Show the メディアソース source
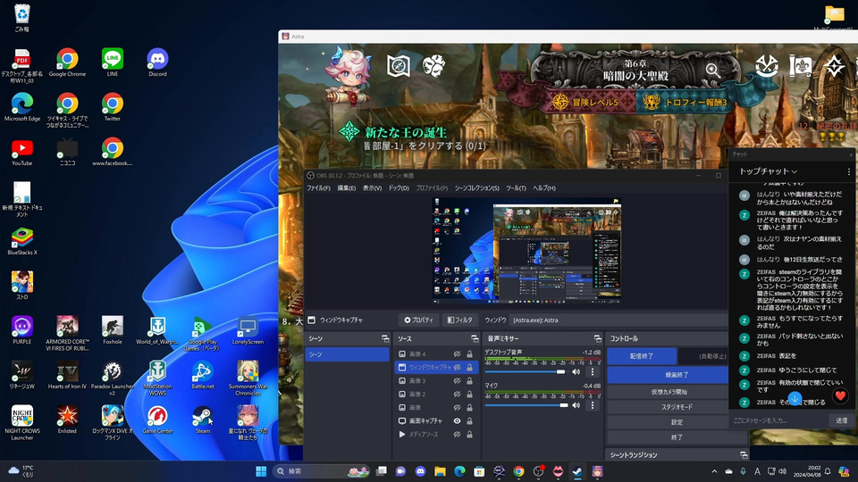The height and width of the screenshot is (482, 858). click(x=457, y=435)
